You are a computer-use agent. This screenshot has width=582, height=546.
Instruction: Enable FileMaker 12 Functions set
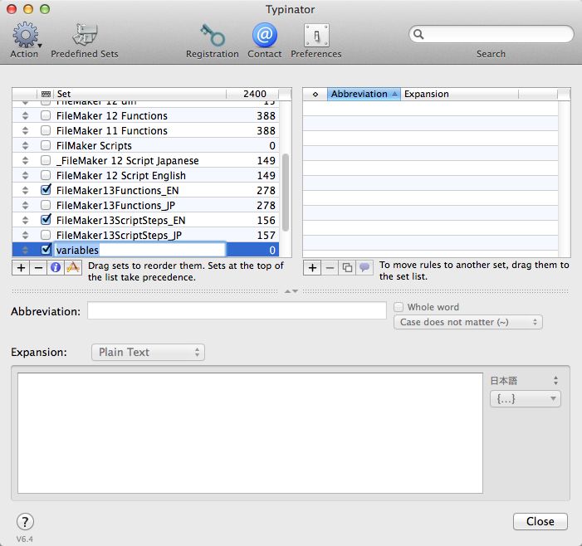pos(46,115)
